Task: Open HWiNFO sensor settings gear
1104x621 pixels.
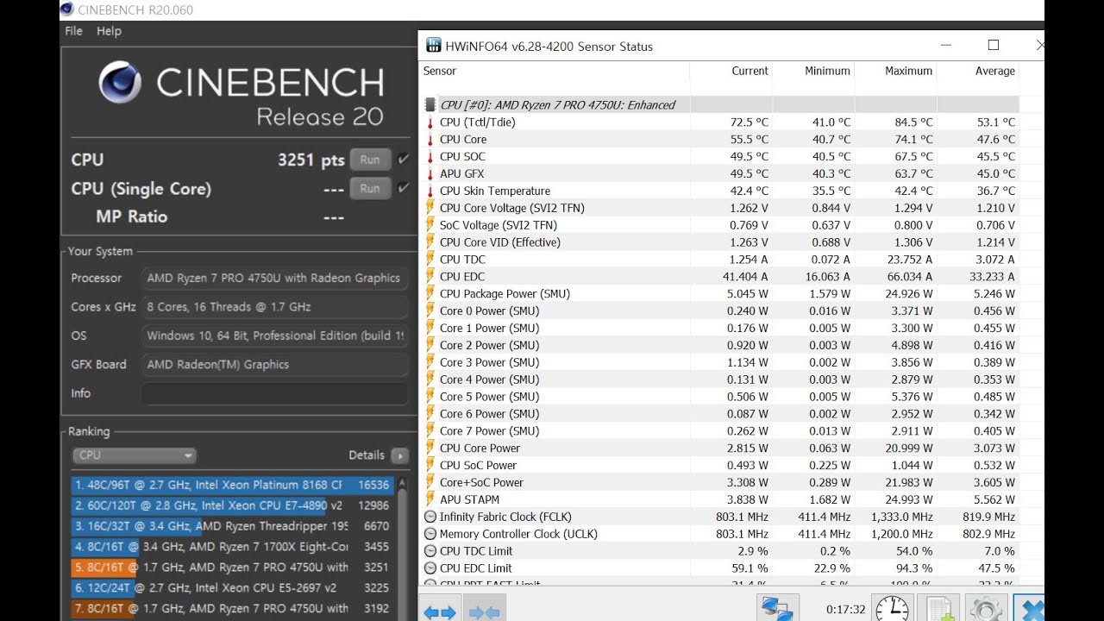Action: coord(986,609)
